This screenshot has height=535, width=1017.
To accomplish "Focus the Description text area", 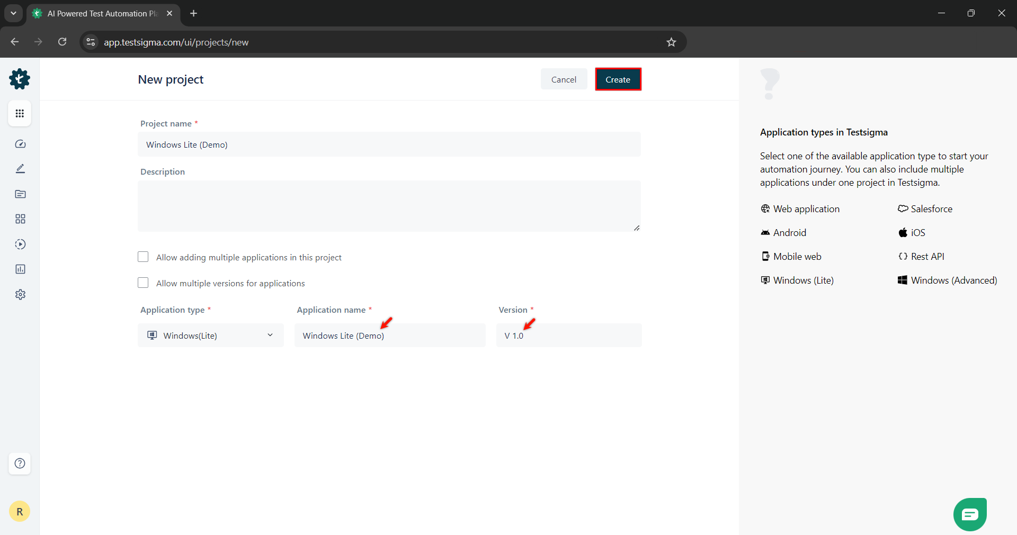I will click(389, 206).
